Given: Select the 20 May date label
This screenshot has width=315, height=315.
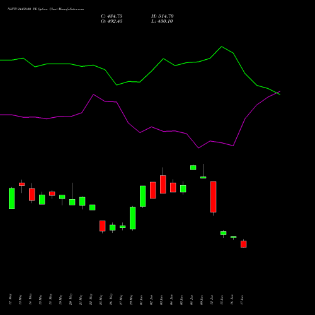Looking at the screenshot, I should pos(71,299).
